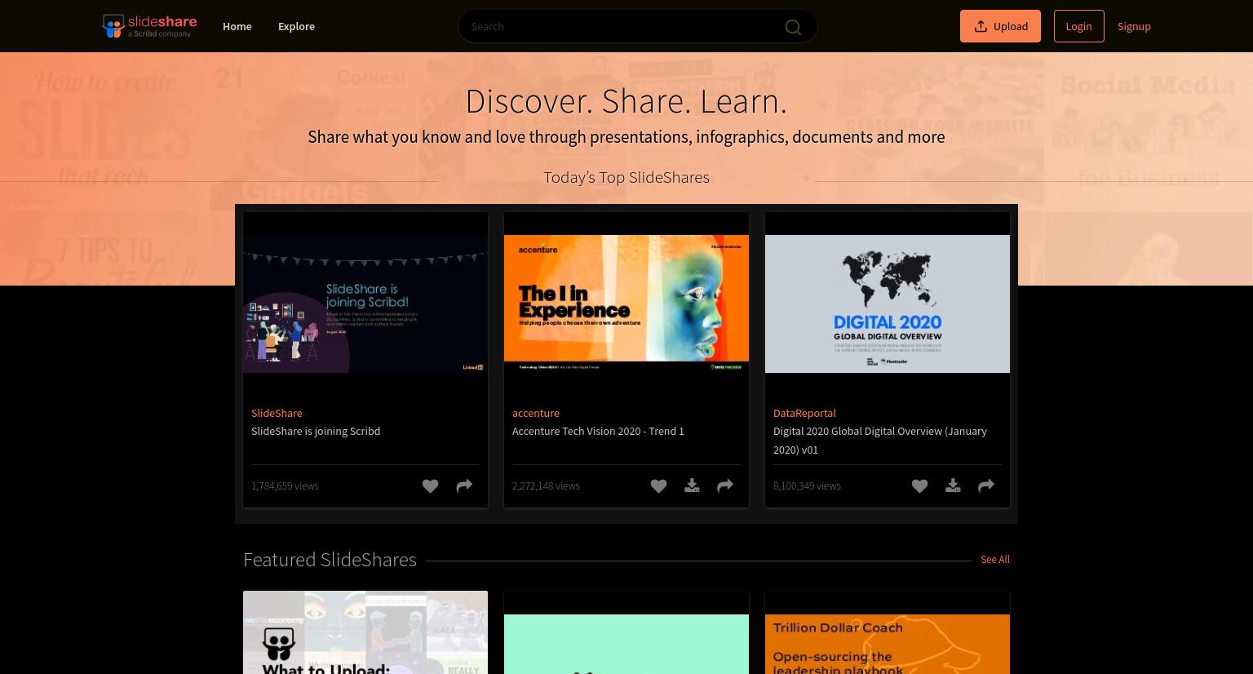Screen dimensions: 1253x674
Task: Download the Accenture Tech Vision 2020 slides
Action: tap(692, 486)
